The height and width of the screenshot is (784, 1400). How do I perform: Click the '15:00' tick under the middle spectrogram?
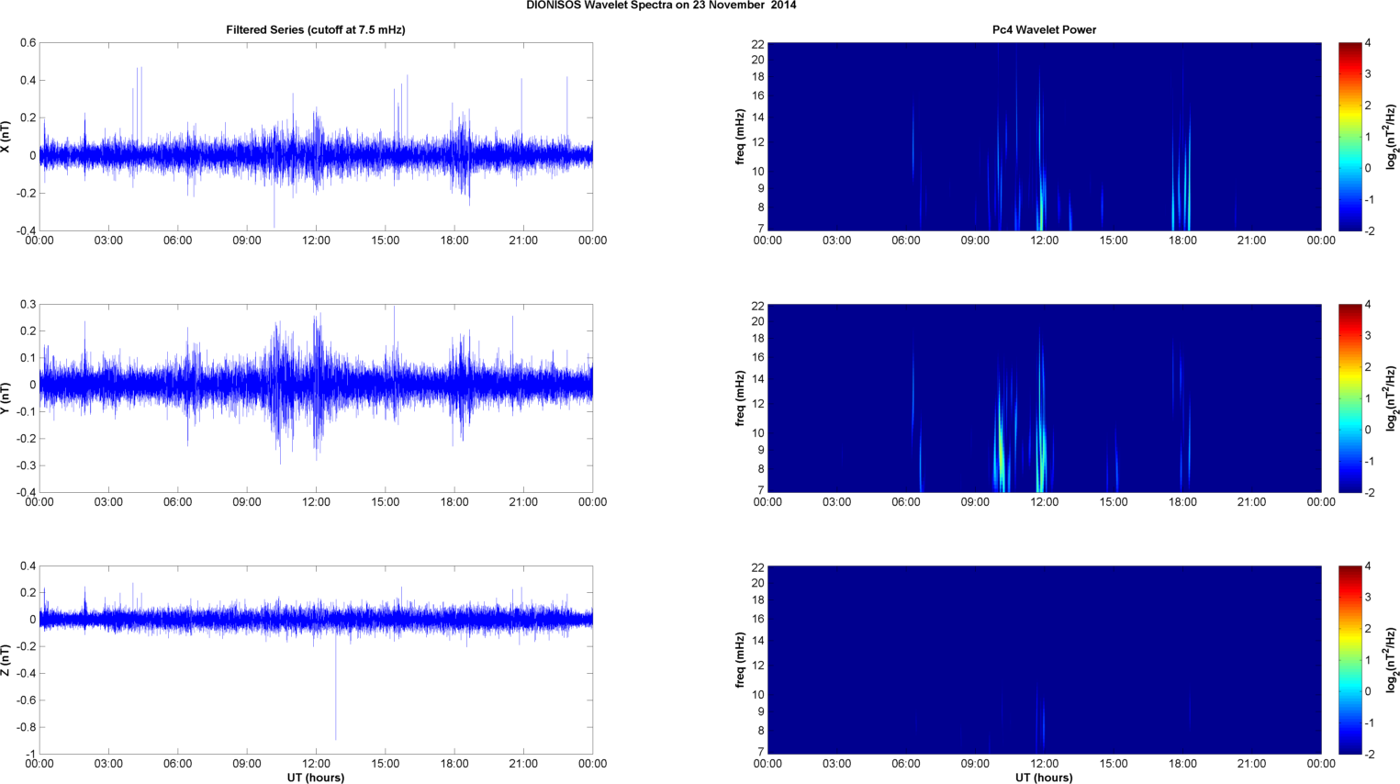[x=1114, y=502]
